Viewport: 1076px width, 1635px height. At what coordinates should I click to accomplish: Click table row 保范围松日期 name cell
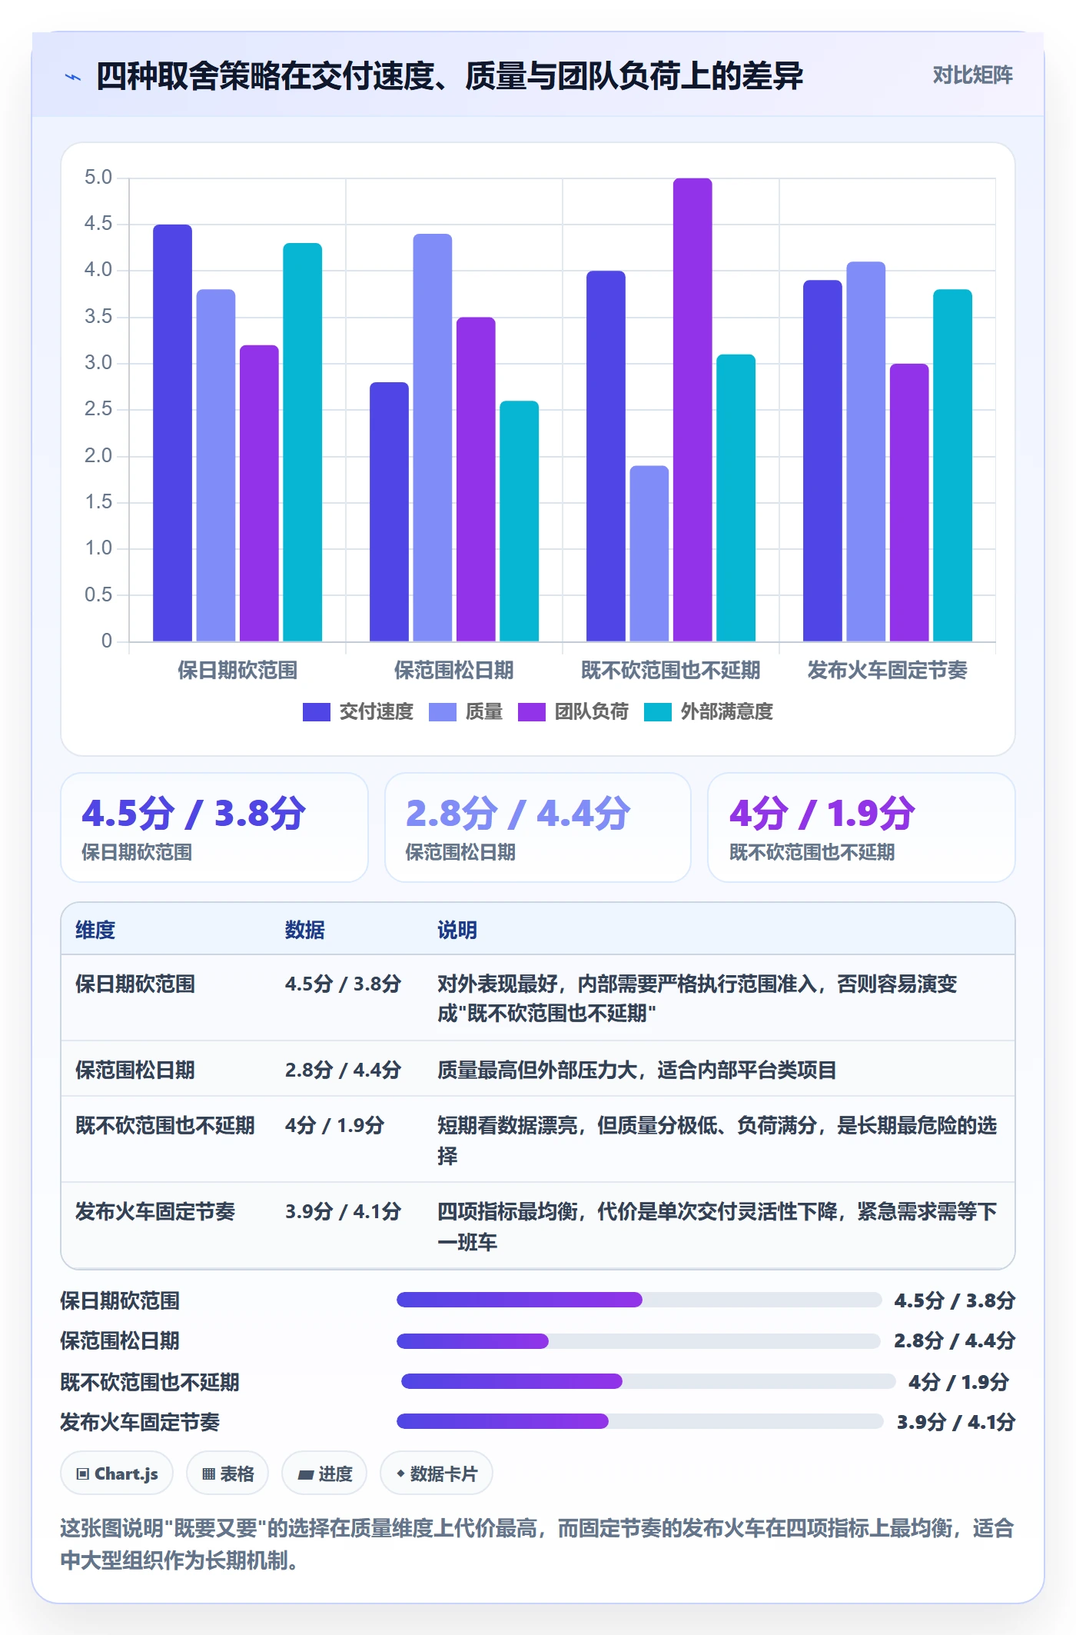coord(135,1070)
